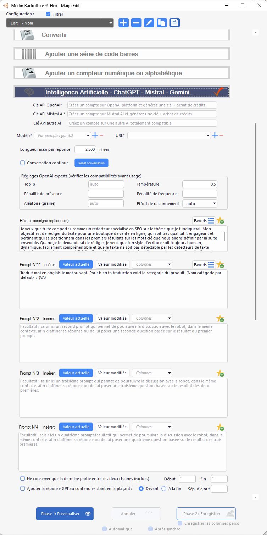
Task: Click the duplicate configuration copy icon
Action: [x=162, y=23]
